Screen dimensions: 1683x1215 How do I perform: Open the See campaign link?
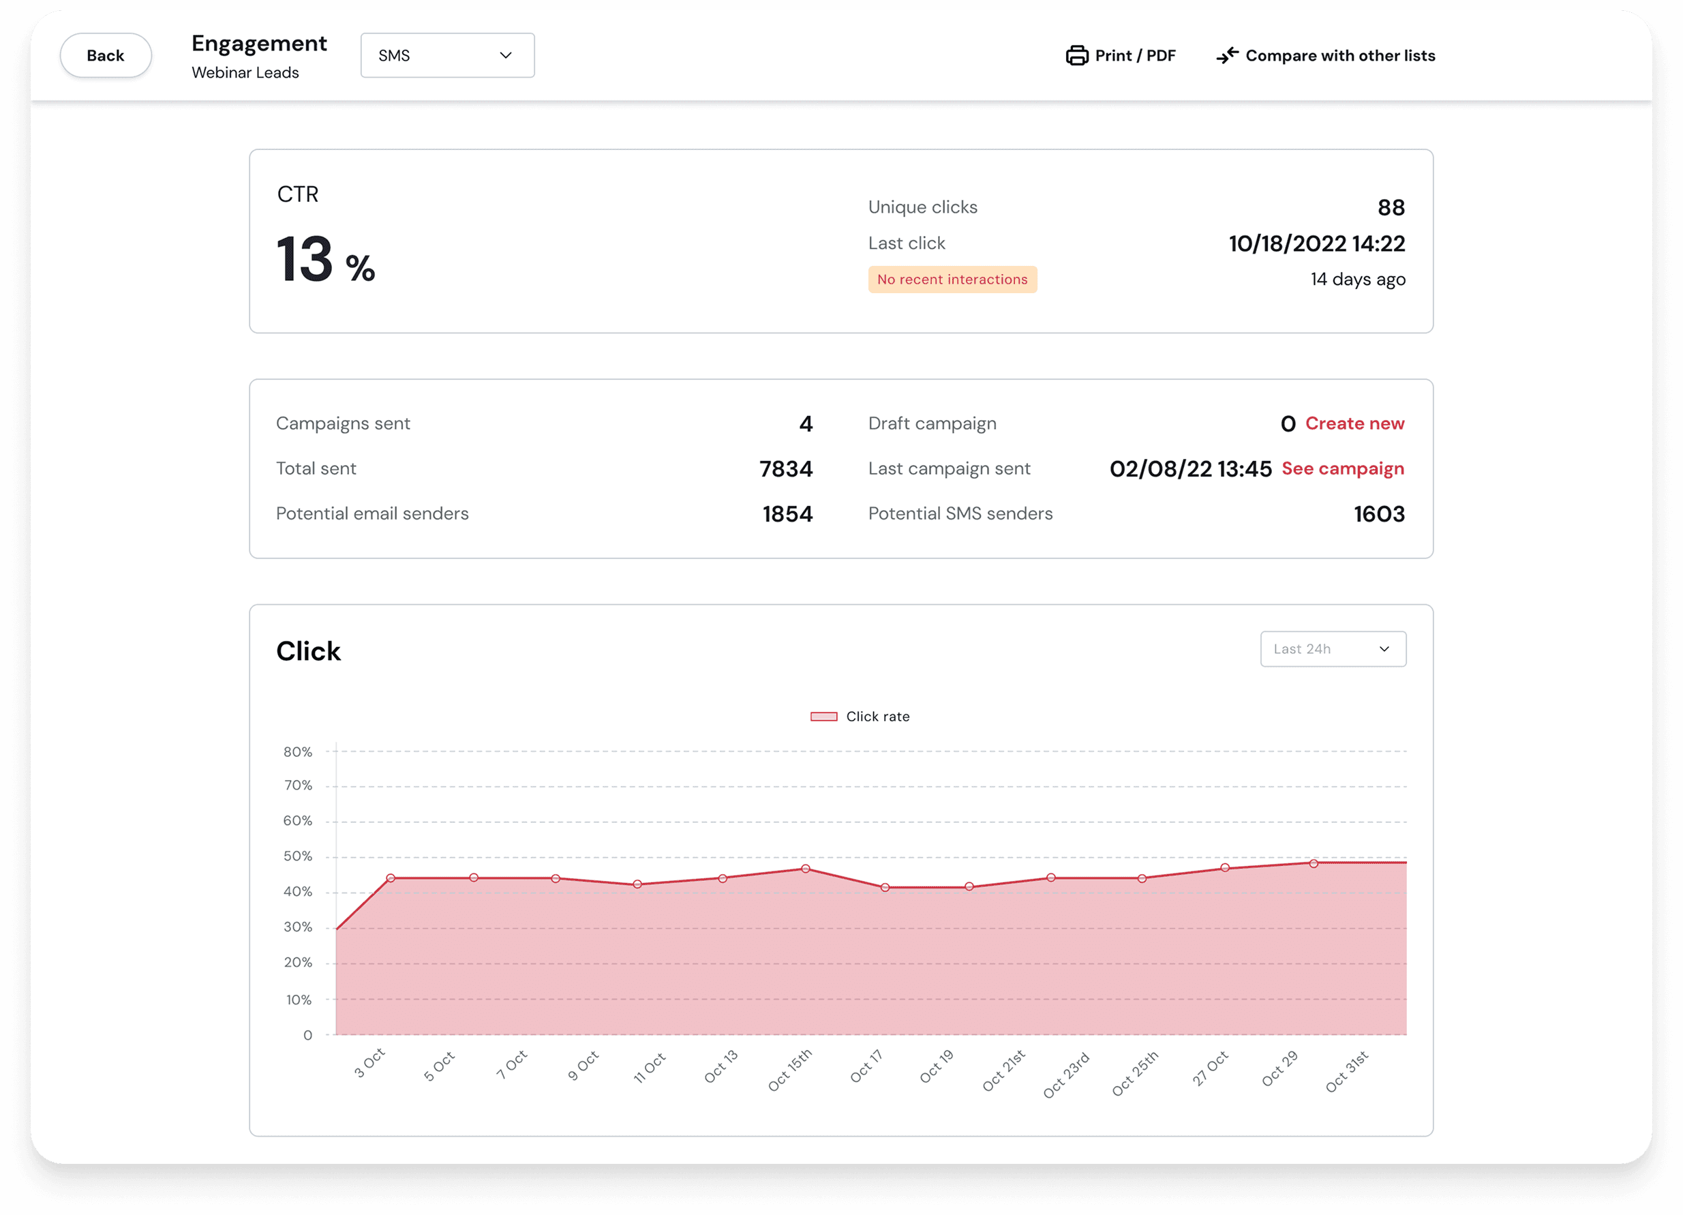pos(1342,469)
